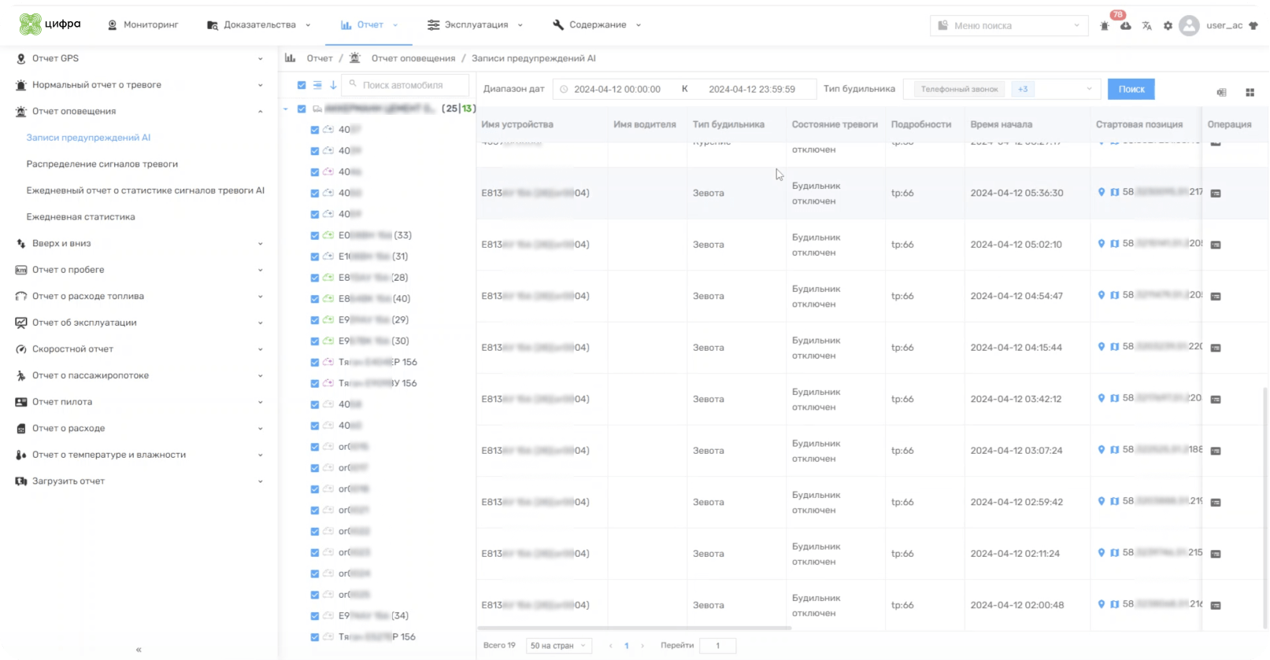Click Поиск автомобиля search field
1270x660 pixels.
point(405,85)
